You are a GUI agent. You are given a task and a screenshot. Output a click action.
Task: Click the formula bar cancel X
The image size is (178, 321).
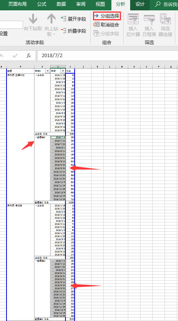2,56
